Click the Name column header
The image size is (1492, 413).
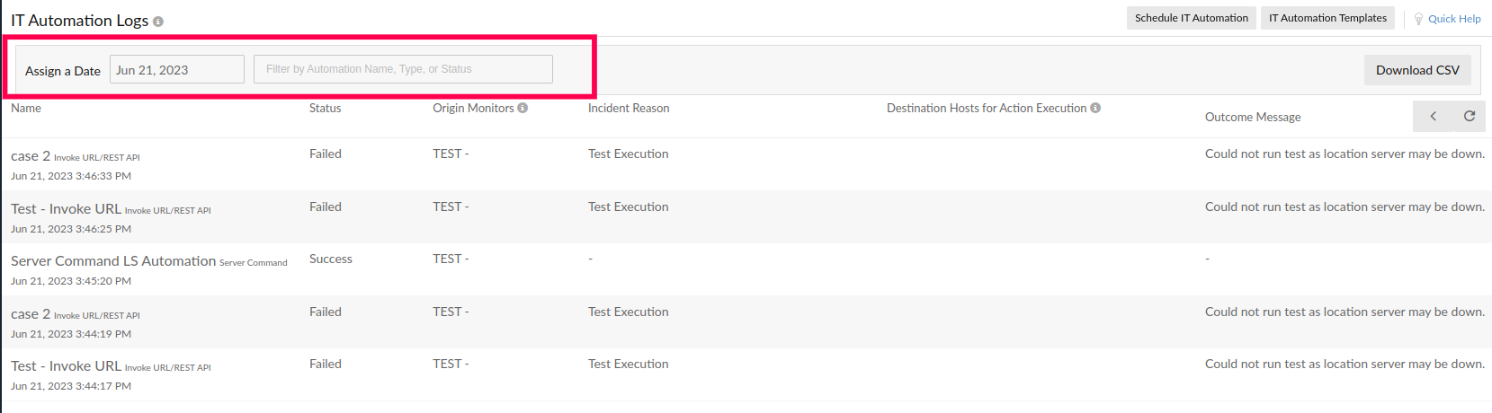point(26,108)
